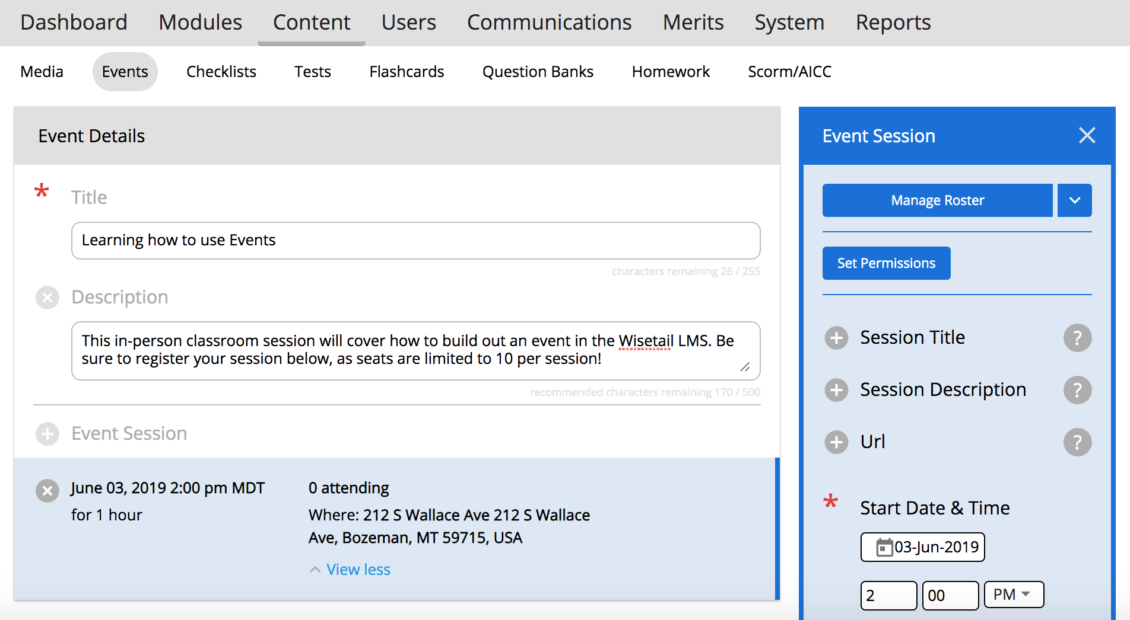Image resolution: width=1130 pixels, height=620 pixels.
Task: Click the Session Title label
Action: [x=913, y=337]
